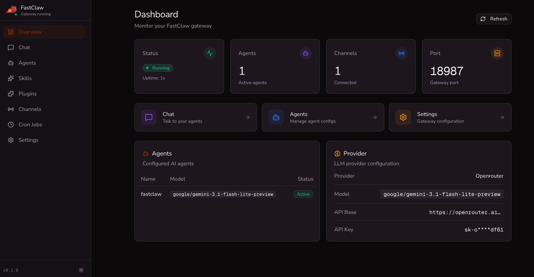Open the Agents card to manage agent configs

click(322, 117)
